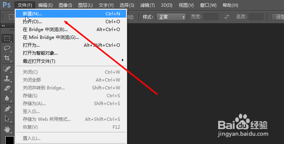The image size is (284, 144).
Task: Select the Hand tool
Action: [7, 129]
